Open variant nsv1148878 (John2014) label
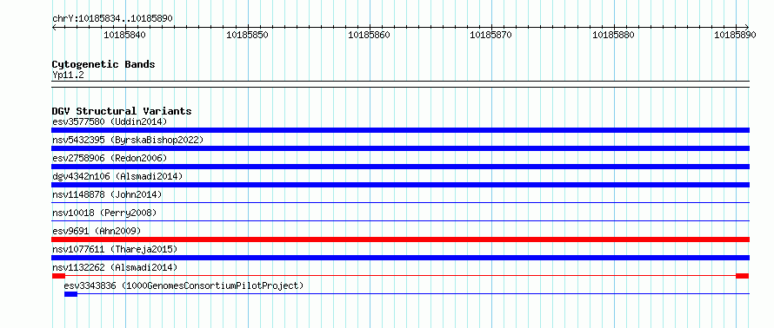 [x=107, y=194]
